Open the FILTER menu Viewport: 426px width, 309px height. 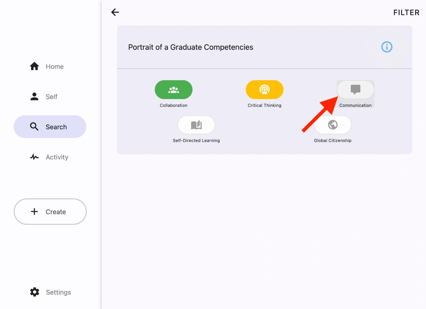coord(406,12)
